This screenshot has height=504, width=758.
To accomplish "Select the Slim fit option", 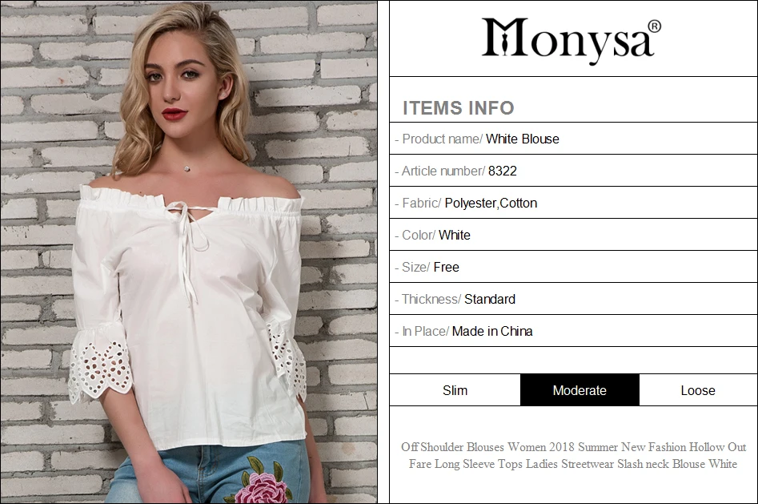I will click(455, 390).
